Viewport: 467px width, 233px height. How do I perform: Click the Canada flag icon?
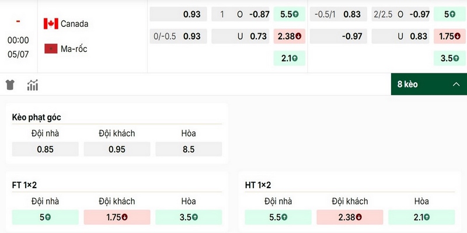tap(51, 23)
